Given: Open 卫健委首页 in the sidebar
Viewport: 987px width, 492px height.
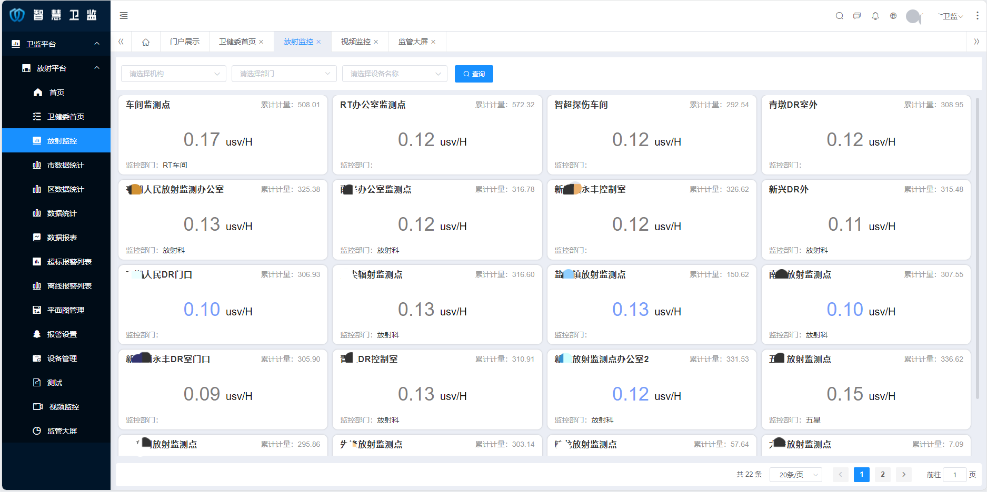Looking at the screenshot, I should tap(56, 117).
